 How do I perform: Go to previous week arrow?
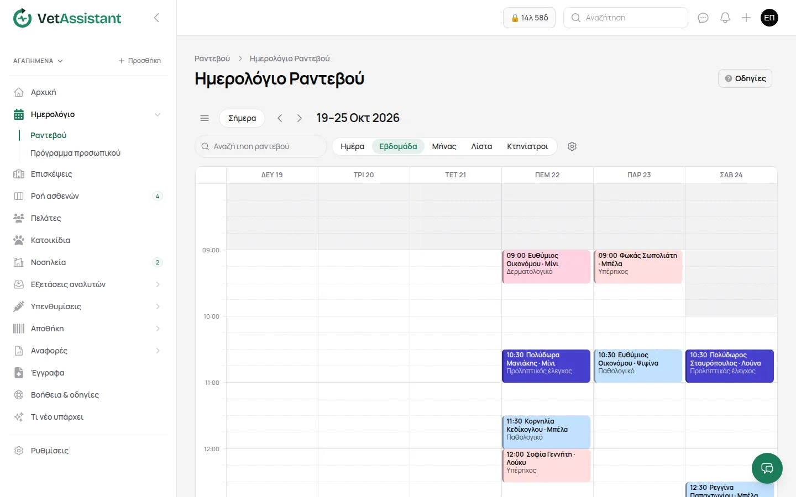(280, 118)
